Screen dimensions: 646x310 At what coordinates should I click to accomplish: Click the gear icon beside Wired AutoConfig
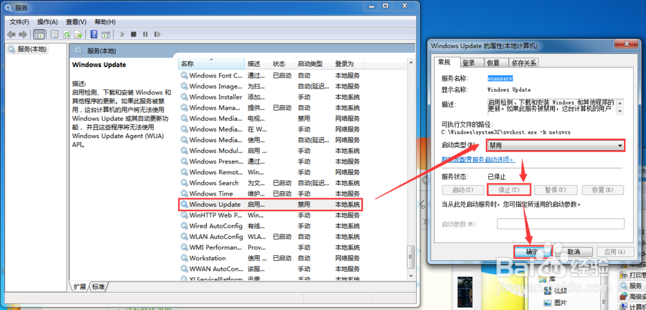click(x=183, y=226)
